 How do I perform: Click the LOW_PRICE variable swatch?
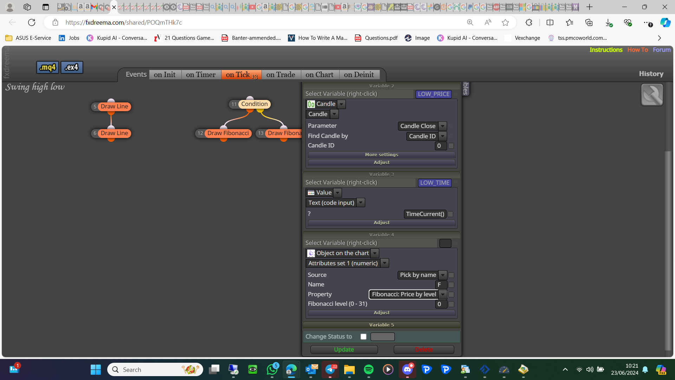click(433, 94)
